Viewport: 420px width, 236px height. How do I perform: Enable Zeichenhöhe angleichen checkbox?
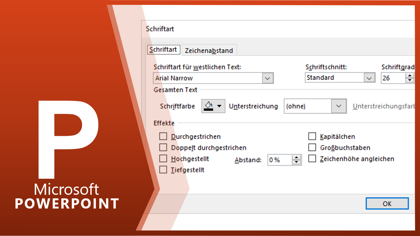(x=312, y=158)
